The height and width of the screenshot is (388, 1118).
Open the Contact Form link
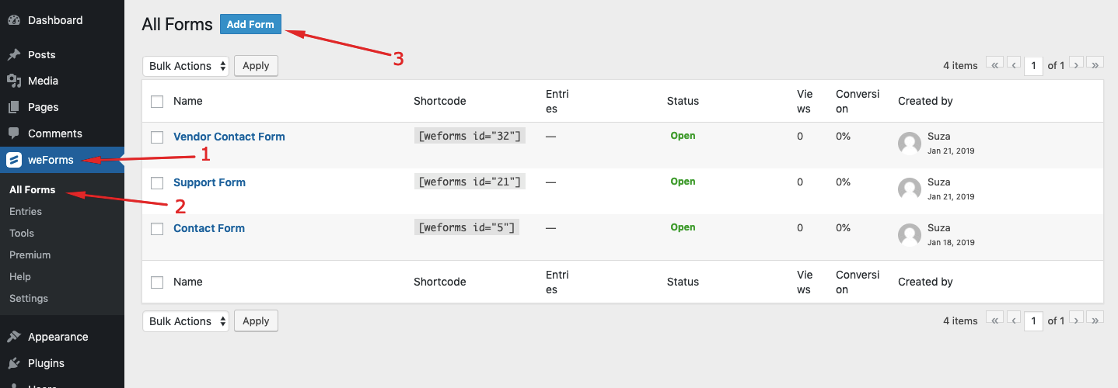(209, 228)
